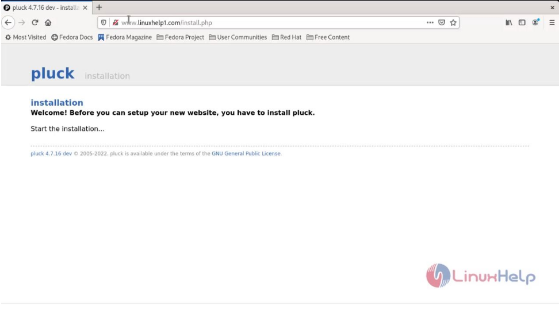Open the Library history and bookmarks
Viewport: 559px width, 310px height.
tap(509, 22)
